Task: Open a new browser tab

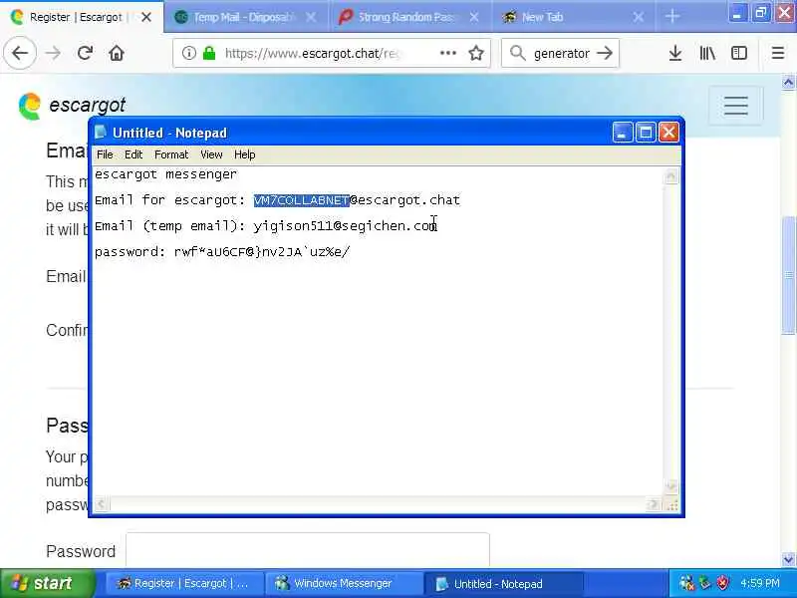Action: 671,17
